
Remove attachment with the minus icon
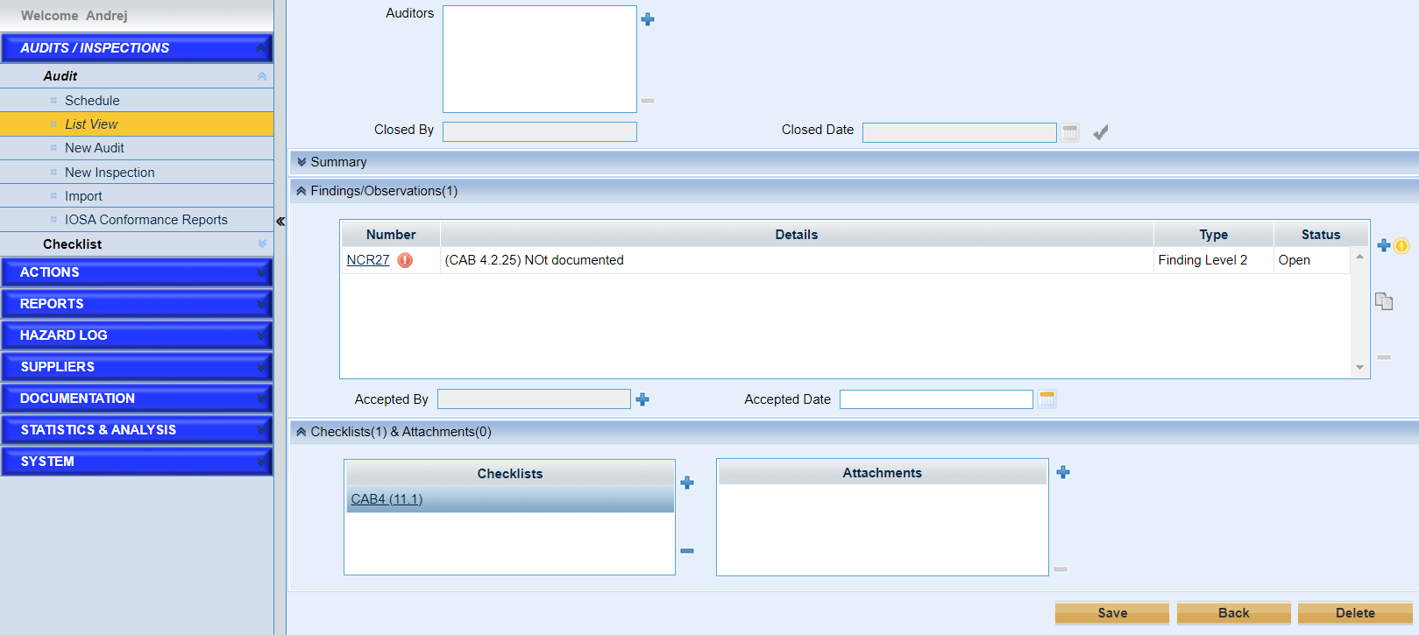(x=1061, y=569)
